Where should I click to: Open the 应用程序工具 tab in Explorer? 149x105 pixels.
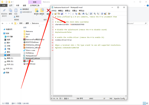coord(35,5)
